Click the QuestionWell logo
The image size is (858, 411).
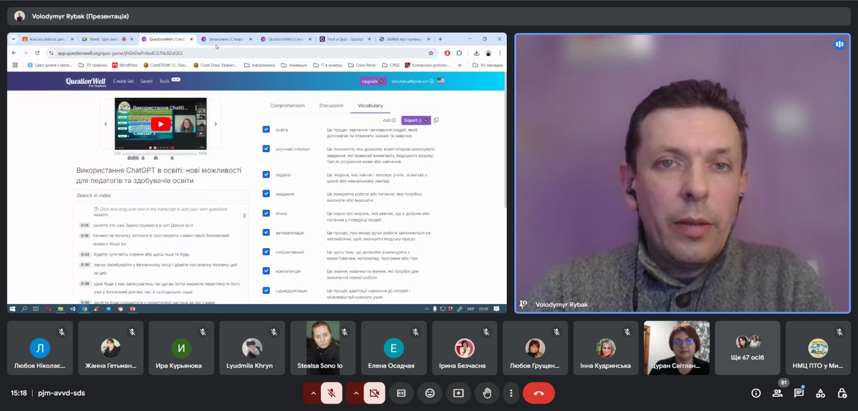pyautogui.click(x=86, y=82)
